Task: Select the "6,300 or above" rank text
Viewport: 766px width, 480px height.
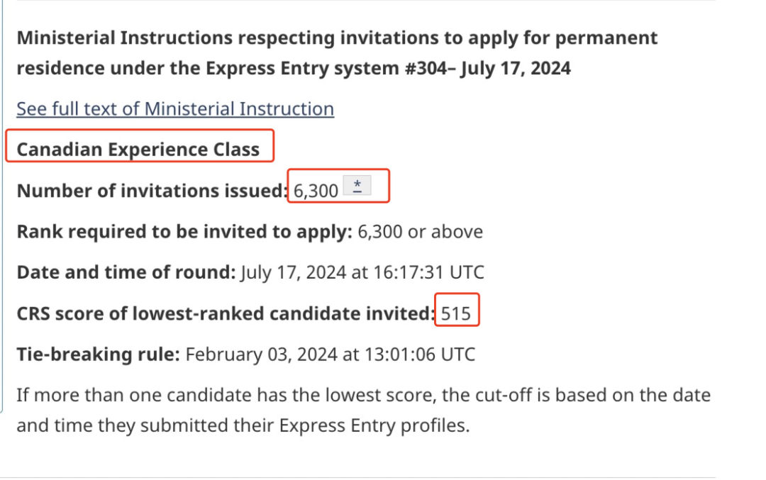Action: 421,232
